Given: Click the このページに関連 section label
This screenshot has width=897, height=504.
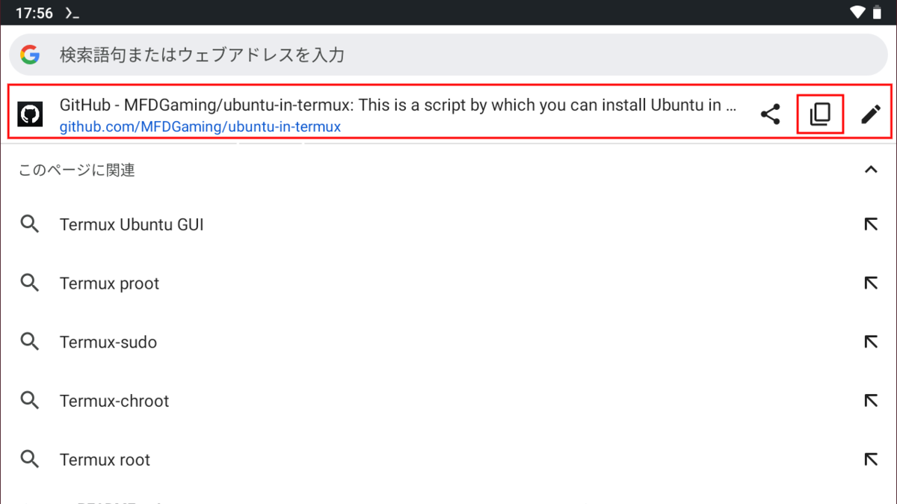Looking at the screenshot, I should (77, 170).
